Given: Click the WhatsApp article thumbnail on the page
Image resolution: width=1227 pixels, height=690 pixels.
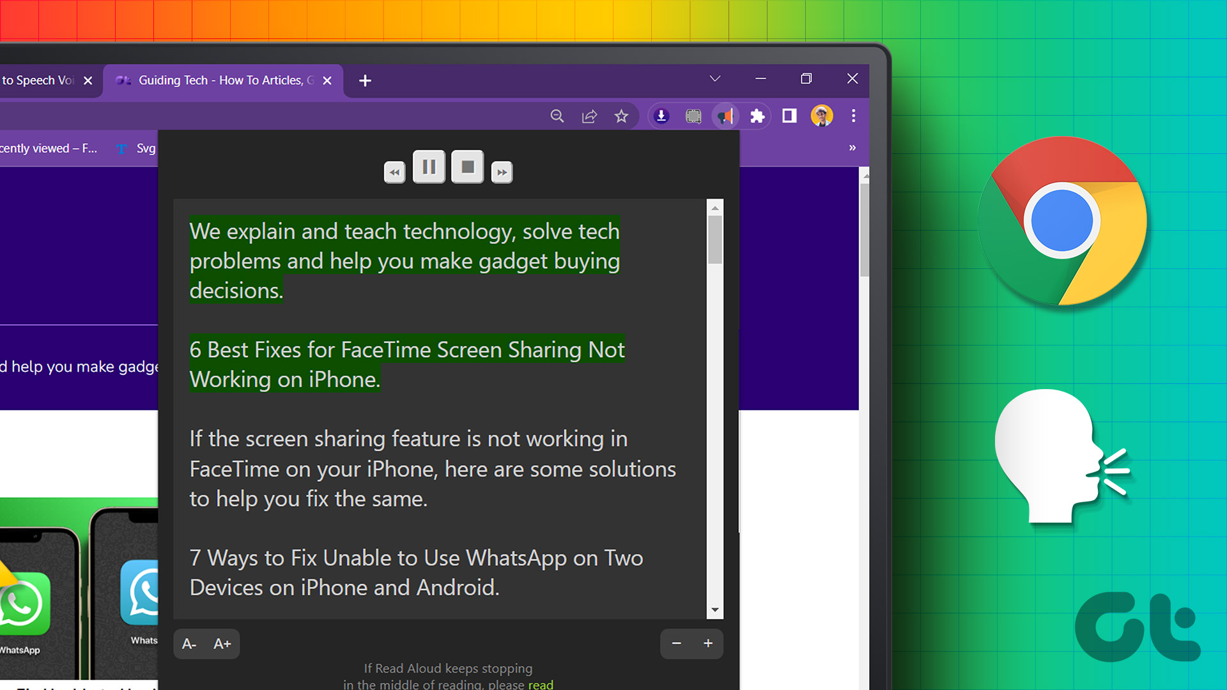Looking at the screenshot, I should pyautogui.click(x=79, y=588).
